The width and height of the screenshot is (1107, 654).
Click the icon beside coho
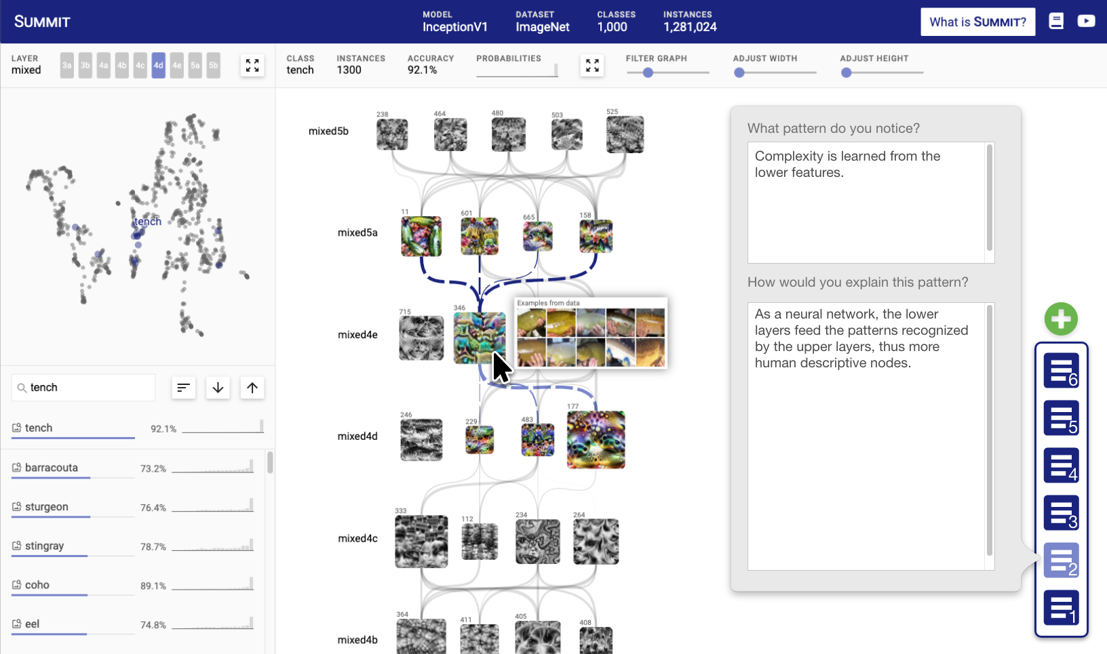pyautogui.click(x=16, y=585)
